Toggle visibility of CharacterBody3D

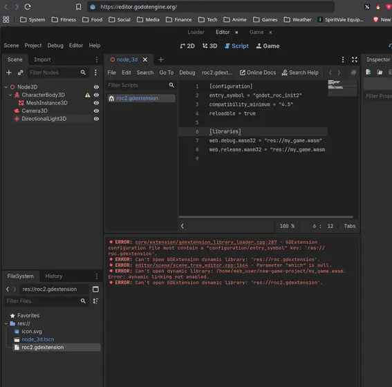click(96, 95)
